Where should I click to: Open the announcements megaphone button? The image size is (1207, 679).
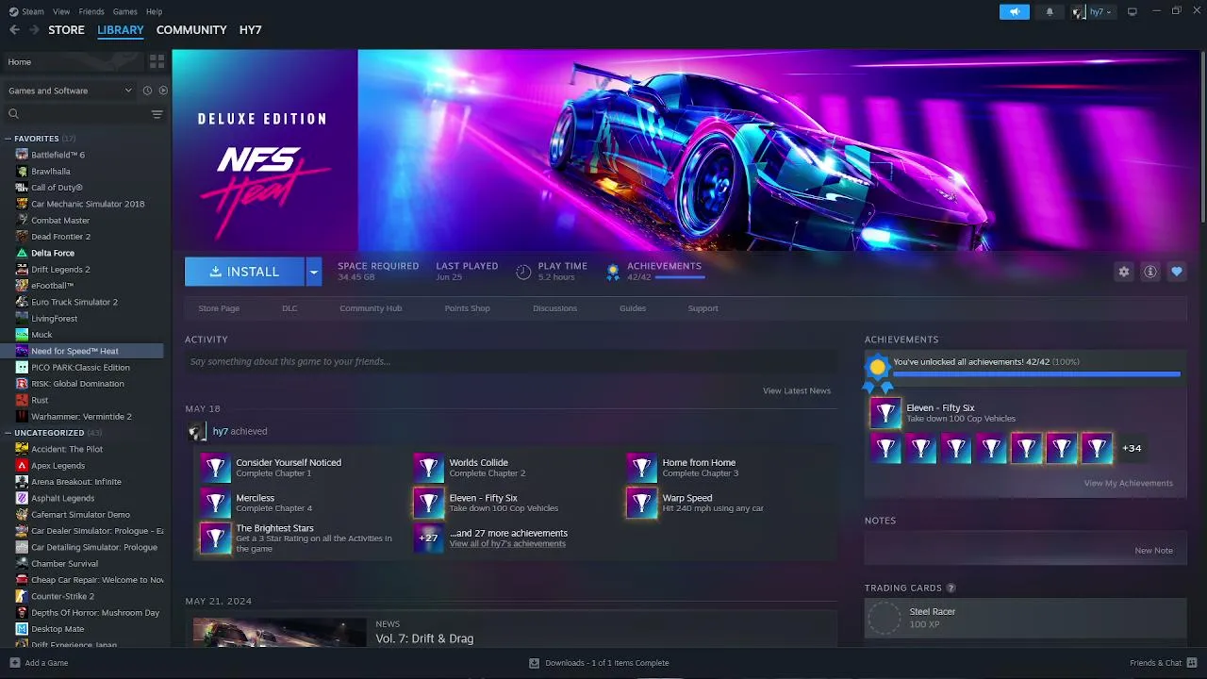coord(1015,11)
